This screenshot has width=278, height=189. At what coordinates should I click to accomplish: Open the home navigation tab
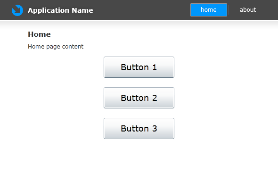[x=209, y=10]
